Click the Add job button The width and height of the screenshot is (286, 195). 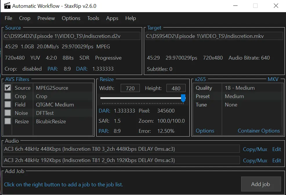pyautogui.click(x=261, y=184)
